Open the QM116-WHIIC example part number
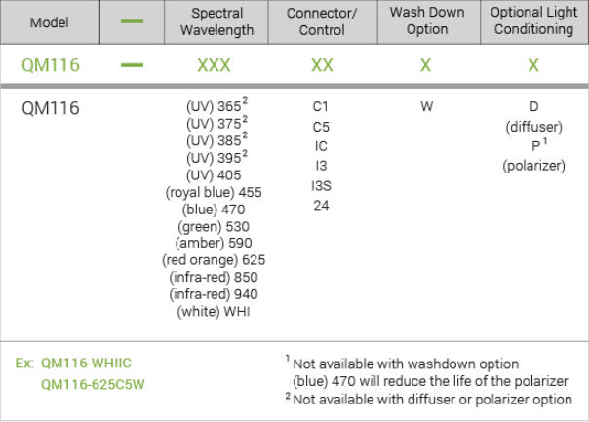 point(86,364)
